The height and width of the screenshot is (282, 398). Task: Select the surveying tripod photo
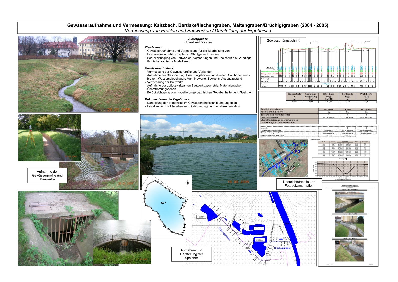(49, 138)
